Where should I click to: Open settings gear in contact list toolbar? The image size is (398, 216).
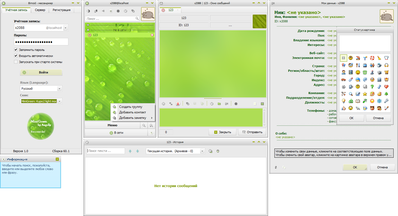point(118,11)
